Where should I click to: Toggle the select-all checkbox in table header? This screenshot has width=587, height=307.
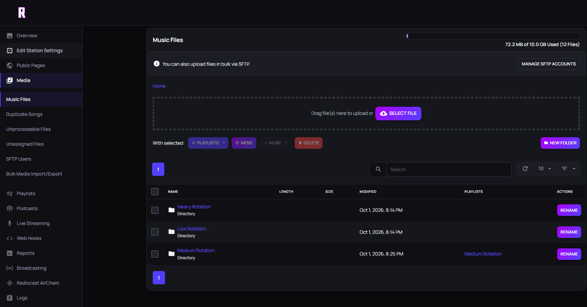155,192
